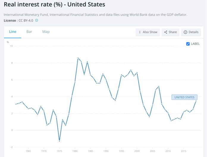Click the Share icon button
Screen dimensions: 207x157
click(x=170, y=32)
